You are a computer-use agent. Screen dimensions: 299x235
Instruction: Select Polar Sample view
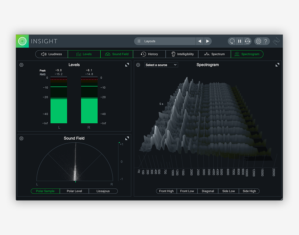click(x=45, y=191)
